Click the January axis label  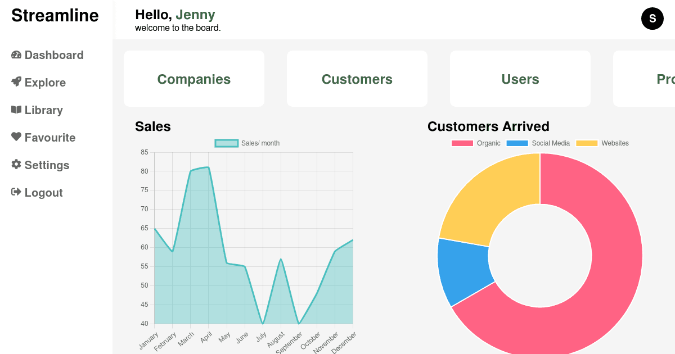[x=148, y=341]
